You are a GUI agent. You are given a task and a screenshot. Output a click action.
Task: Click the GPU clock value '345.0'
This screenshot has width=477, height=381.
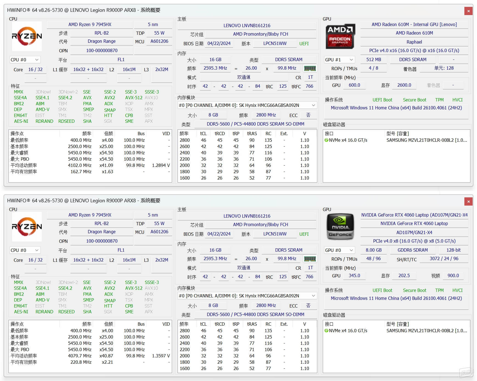tap(354, 275)
